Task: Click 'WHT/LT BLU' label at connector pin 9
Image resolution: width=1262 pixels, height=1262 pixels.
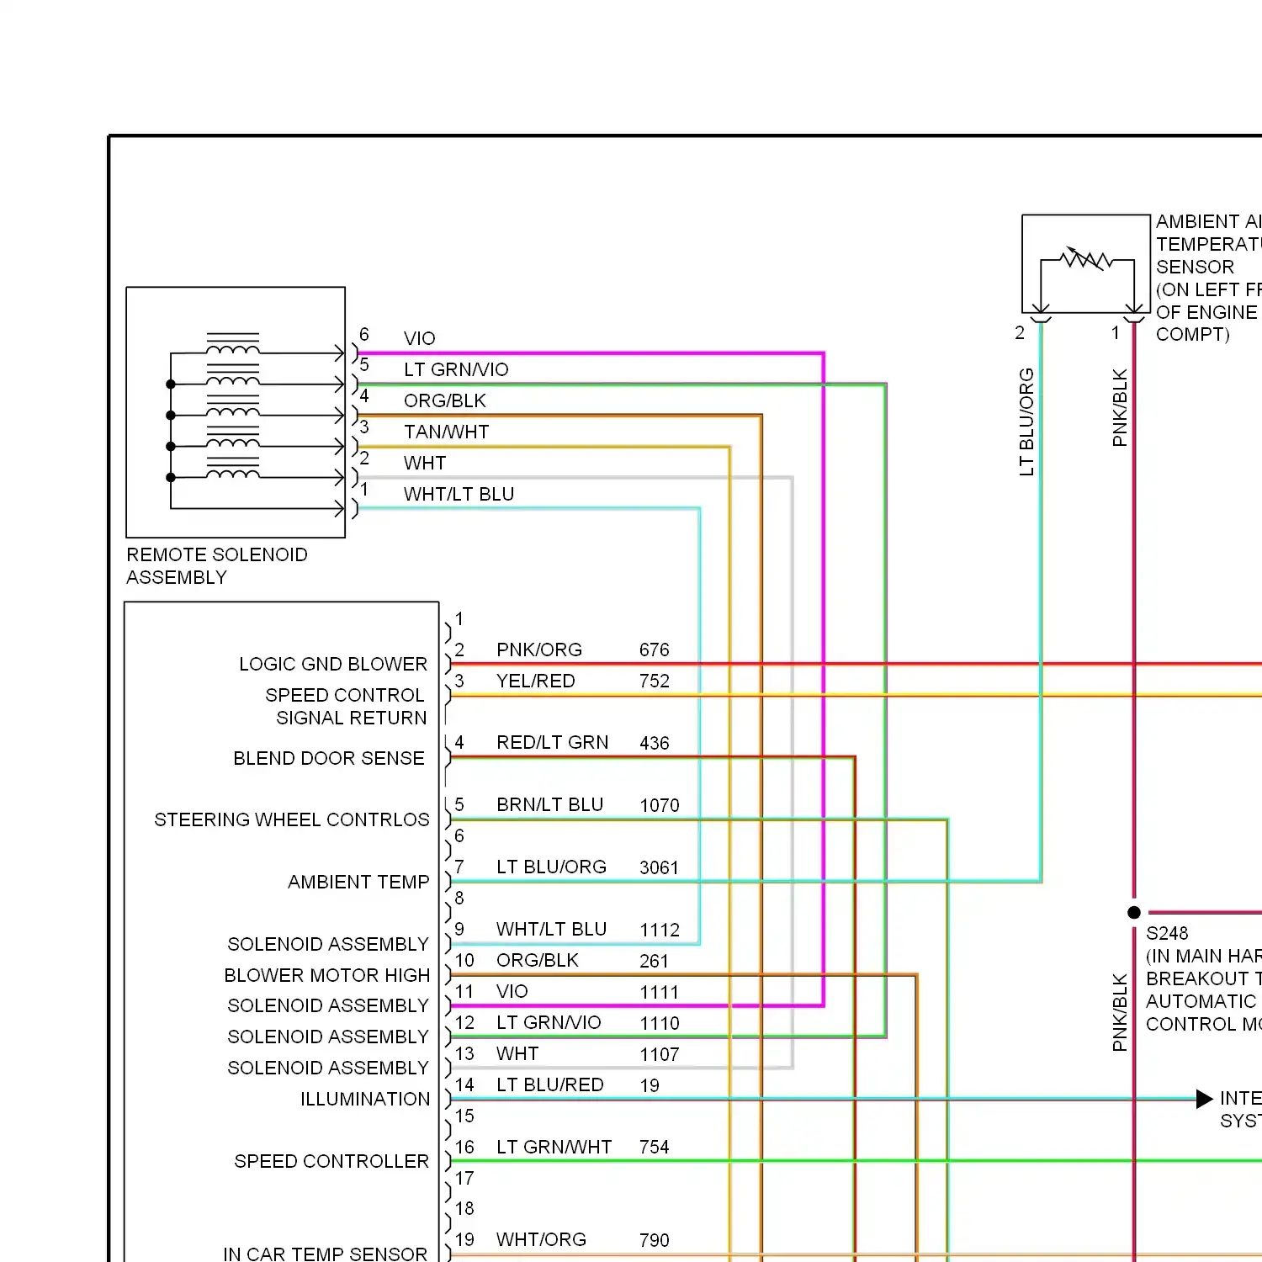Action: [551, 929]
